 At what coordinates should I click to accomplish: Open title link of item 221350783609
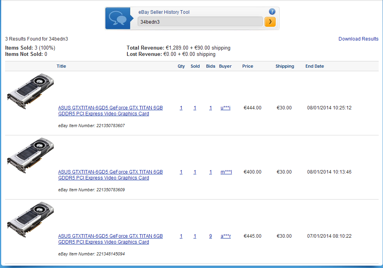[110, 175]
